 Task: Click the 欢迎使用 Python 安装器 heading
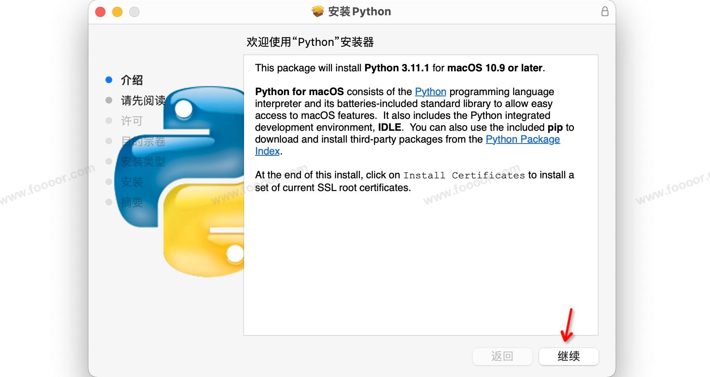[310, 42]
